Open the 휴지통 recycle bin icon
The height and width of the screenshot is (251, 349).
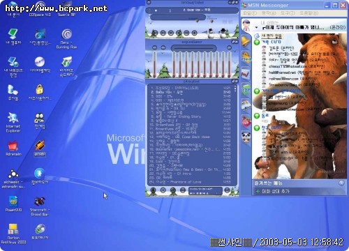coord(13,93)
